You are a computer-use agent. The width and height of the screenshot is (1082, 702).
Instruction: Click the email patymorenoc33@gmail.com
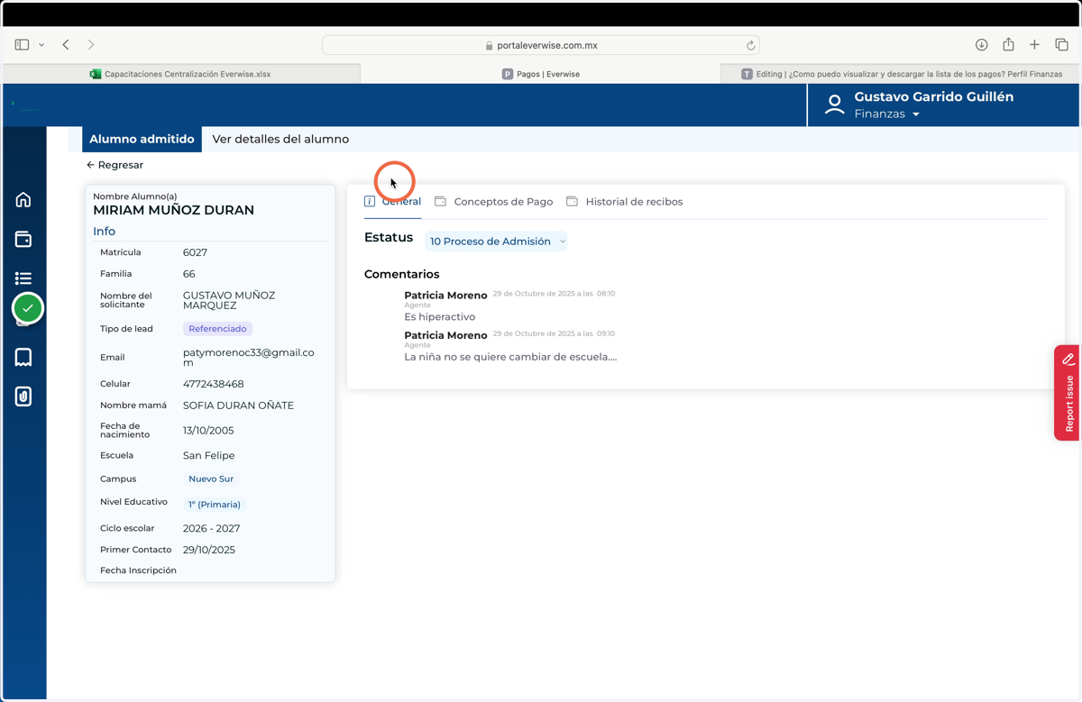[x=249, y=358]
